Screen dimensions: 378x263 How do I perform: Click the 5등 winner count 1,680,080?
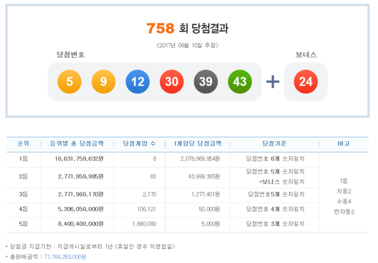[x=145, y=223]
